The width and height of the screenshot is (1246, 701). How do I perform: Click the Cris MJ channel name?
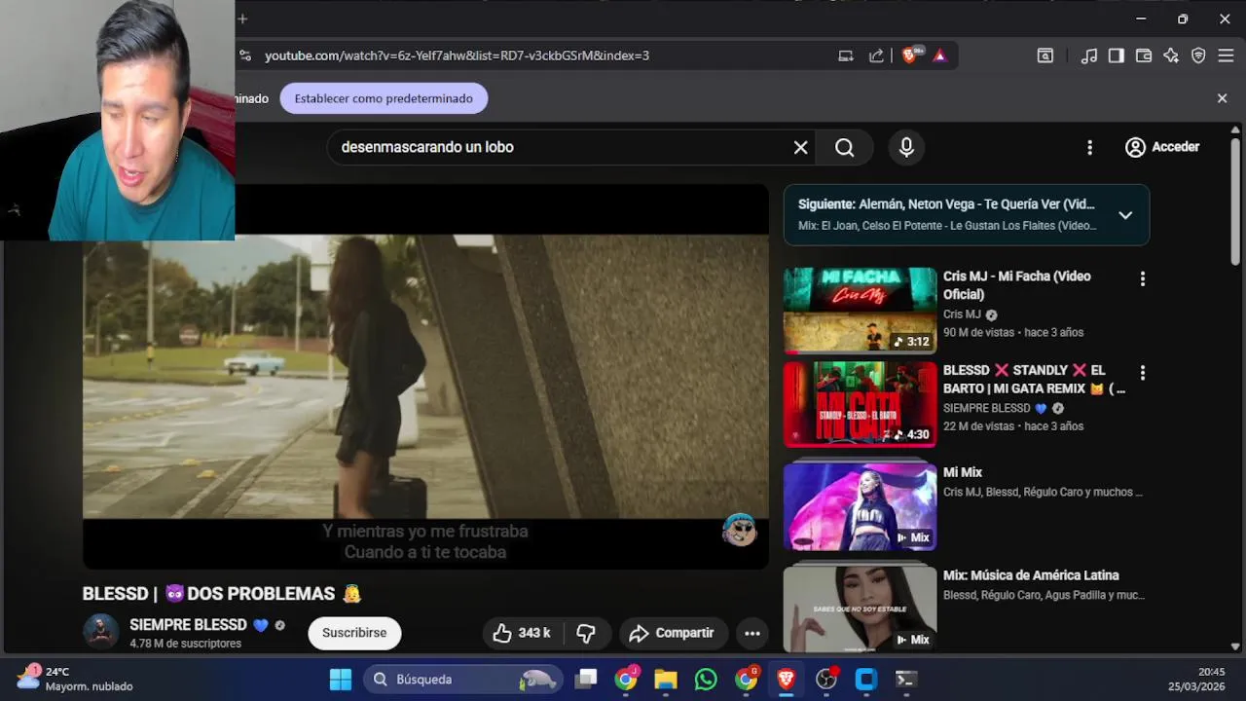(962, 314)
